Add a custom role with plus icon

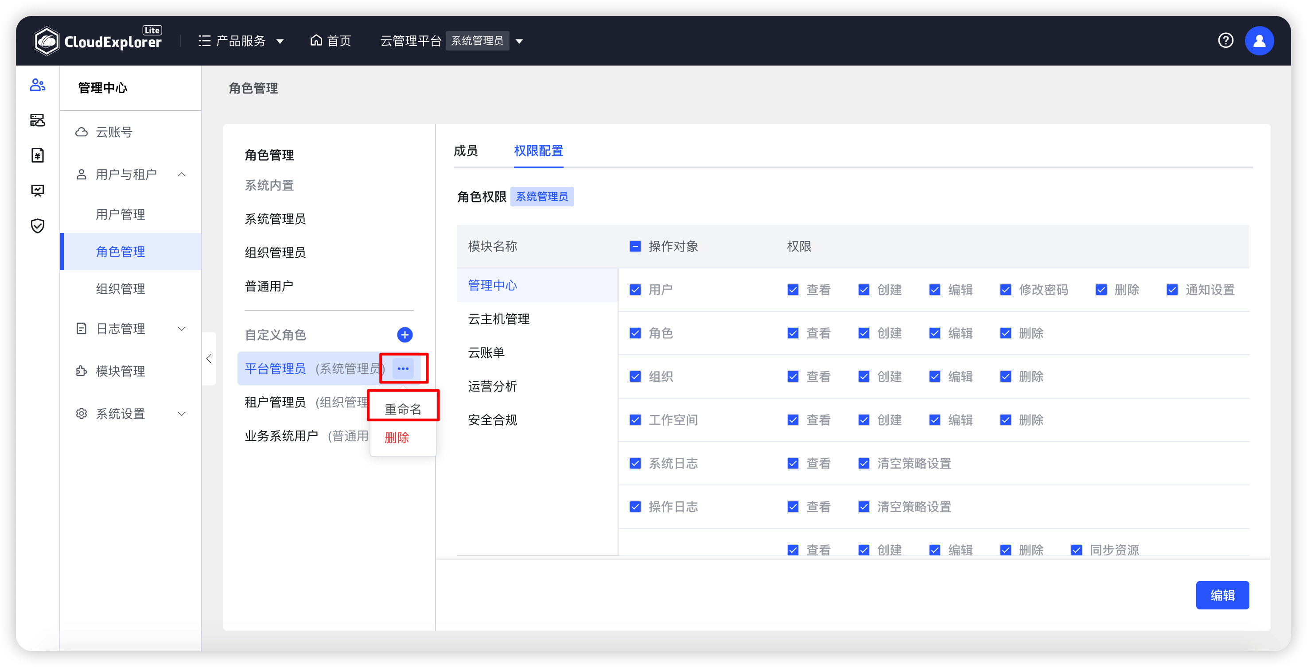(405, 335)
